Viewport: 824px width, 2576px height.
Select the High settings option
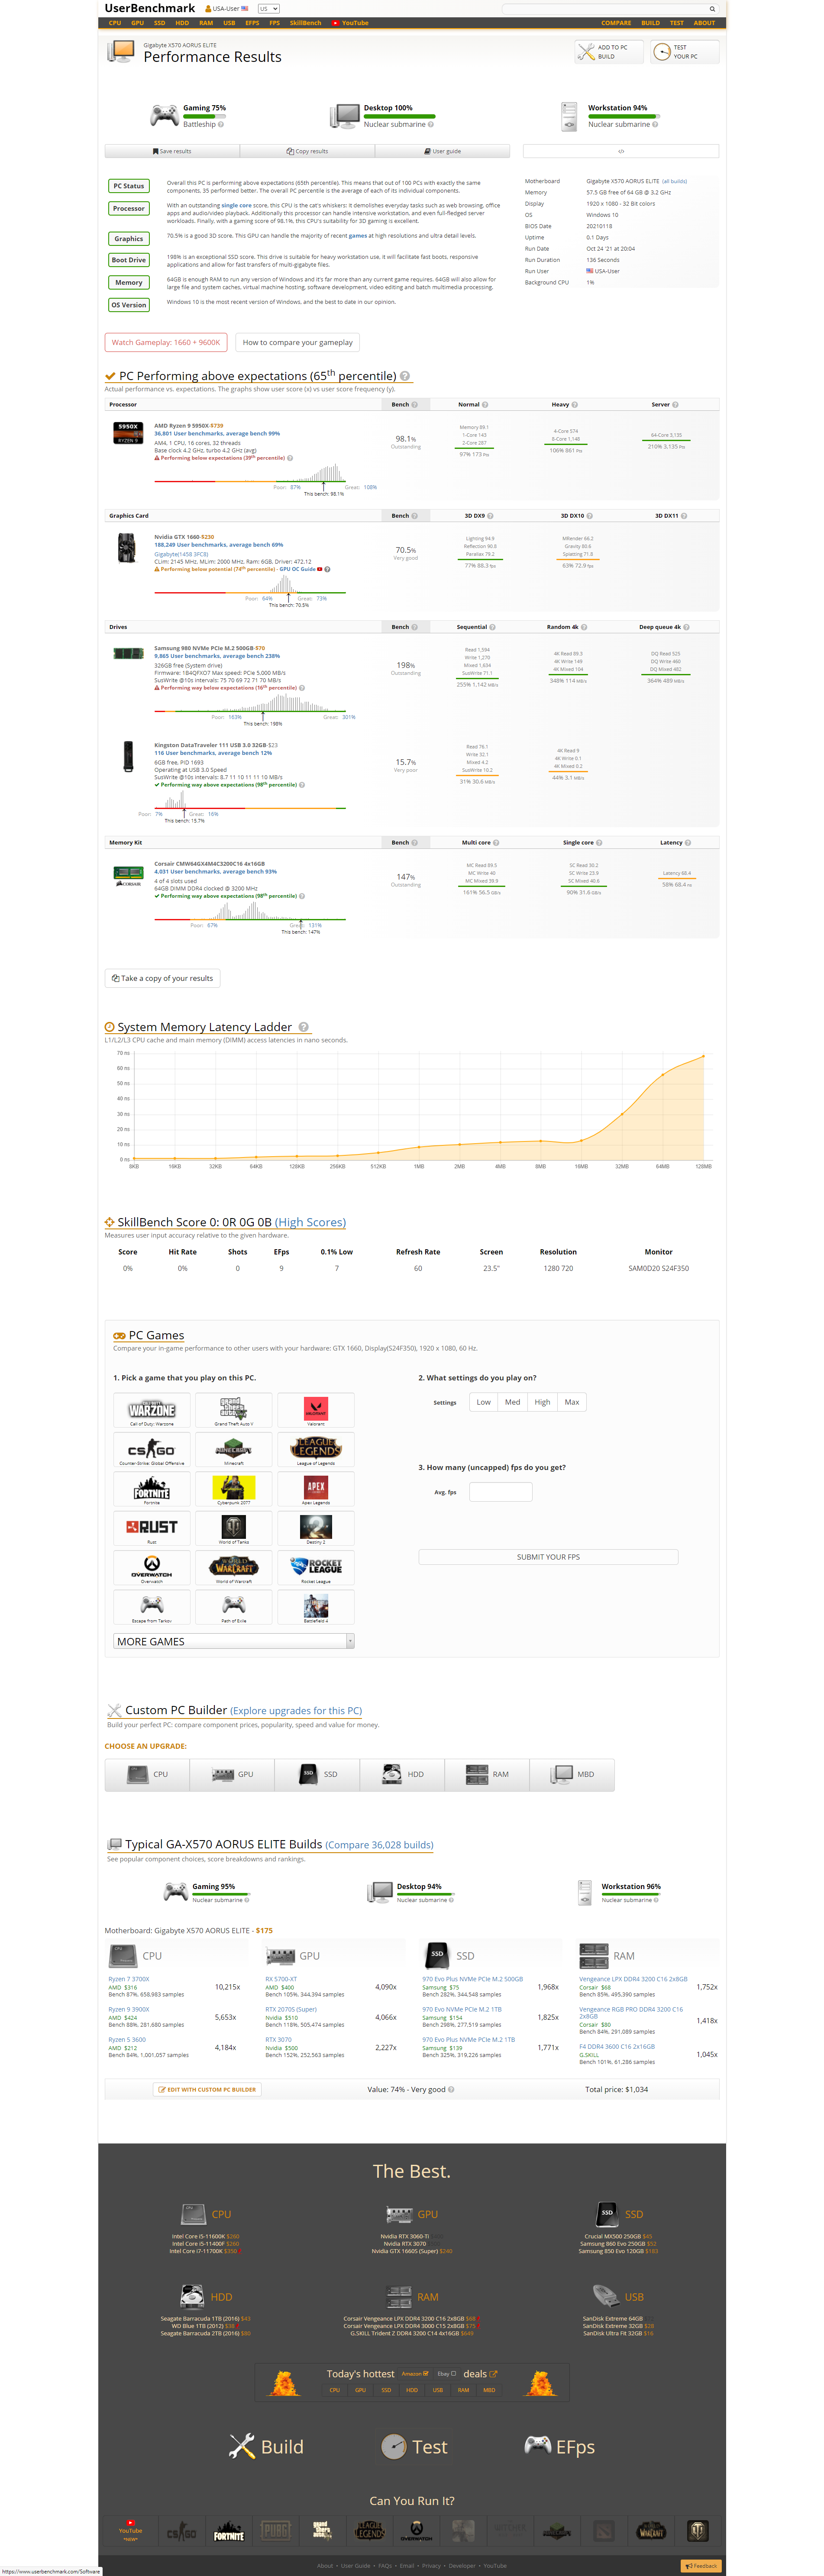(542, 1402)
